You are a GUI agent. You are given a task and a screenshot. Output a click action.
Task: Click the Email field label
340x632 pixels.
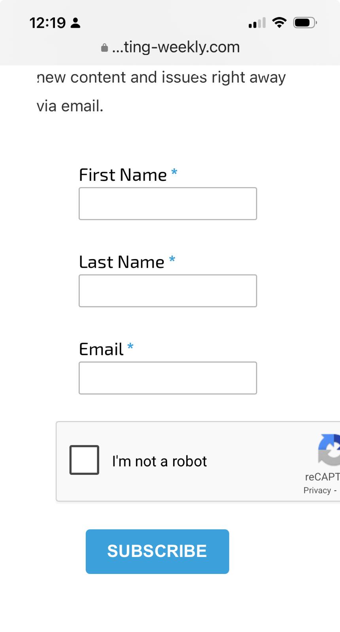pyautogui.click(x=101, y=350)
